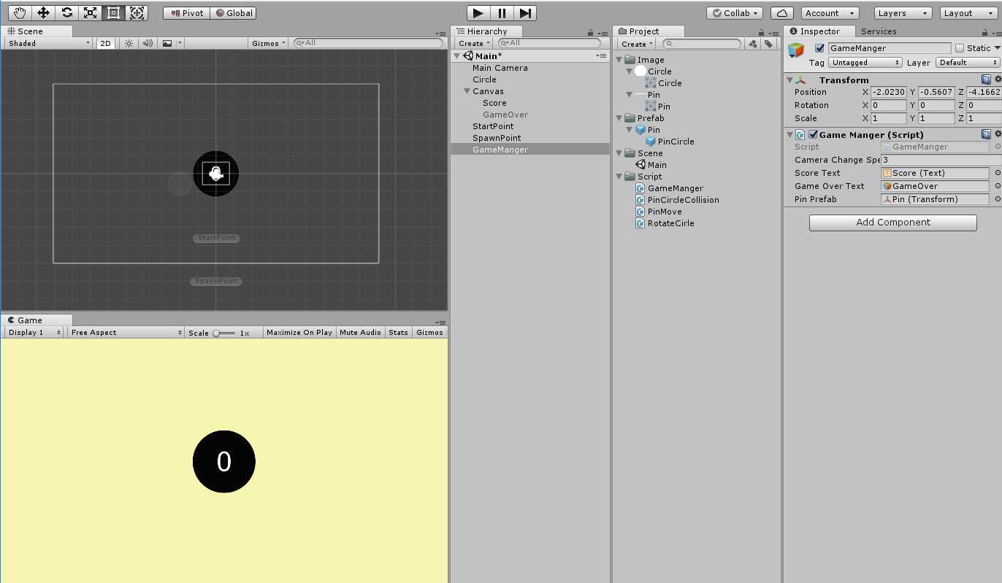This screenshot has width=1002, height=583.
Task: Click the Project search-by-type icon
Action: (x=753, y=44)
